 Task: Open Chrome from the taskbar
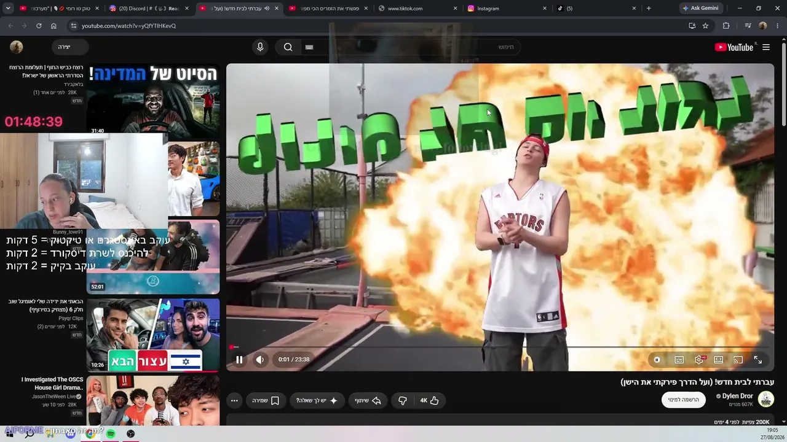pos(90,433)
